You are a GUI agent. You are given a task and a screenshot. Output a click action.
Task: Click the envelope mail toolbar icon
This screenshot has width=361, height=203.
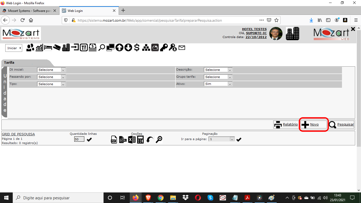[x=182, y=48]
